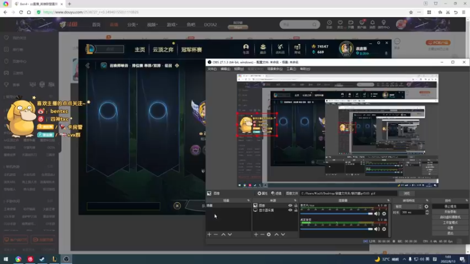This screenshot has width=470, height=264.
Task: Mute the desktop audio mixer channel
Action: [x=377, y=229]
